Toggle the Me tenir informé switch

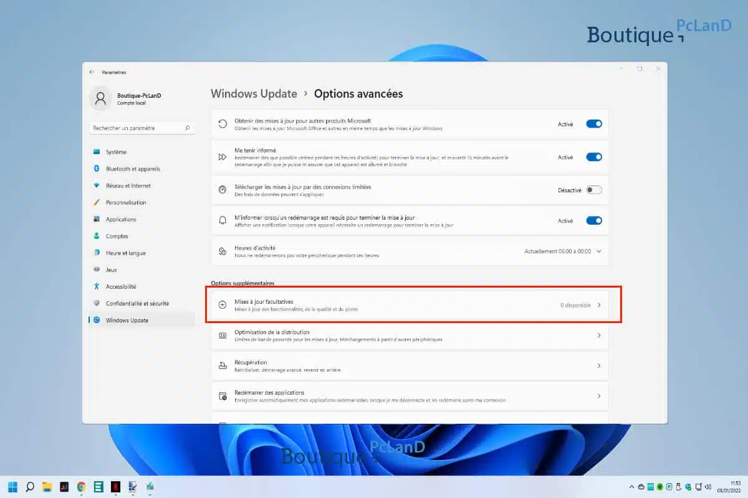tap(594, 157)
